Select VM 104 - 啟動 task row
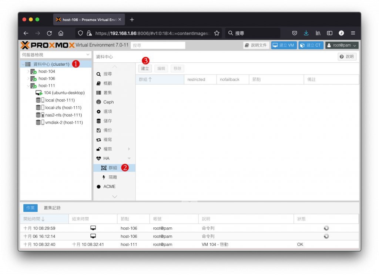The height and width of the screenshot is (275, 379). click(189, 244)
